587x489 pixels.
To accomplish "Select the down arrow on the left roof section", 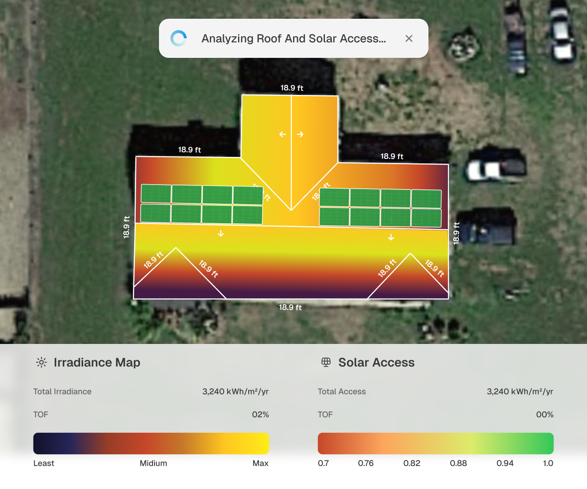I will 221,233.
